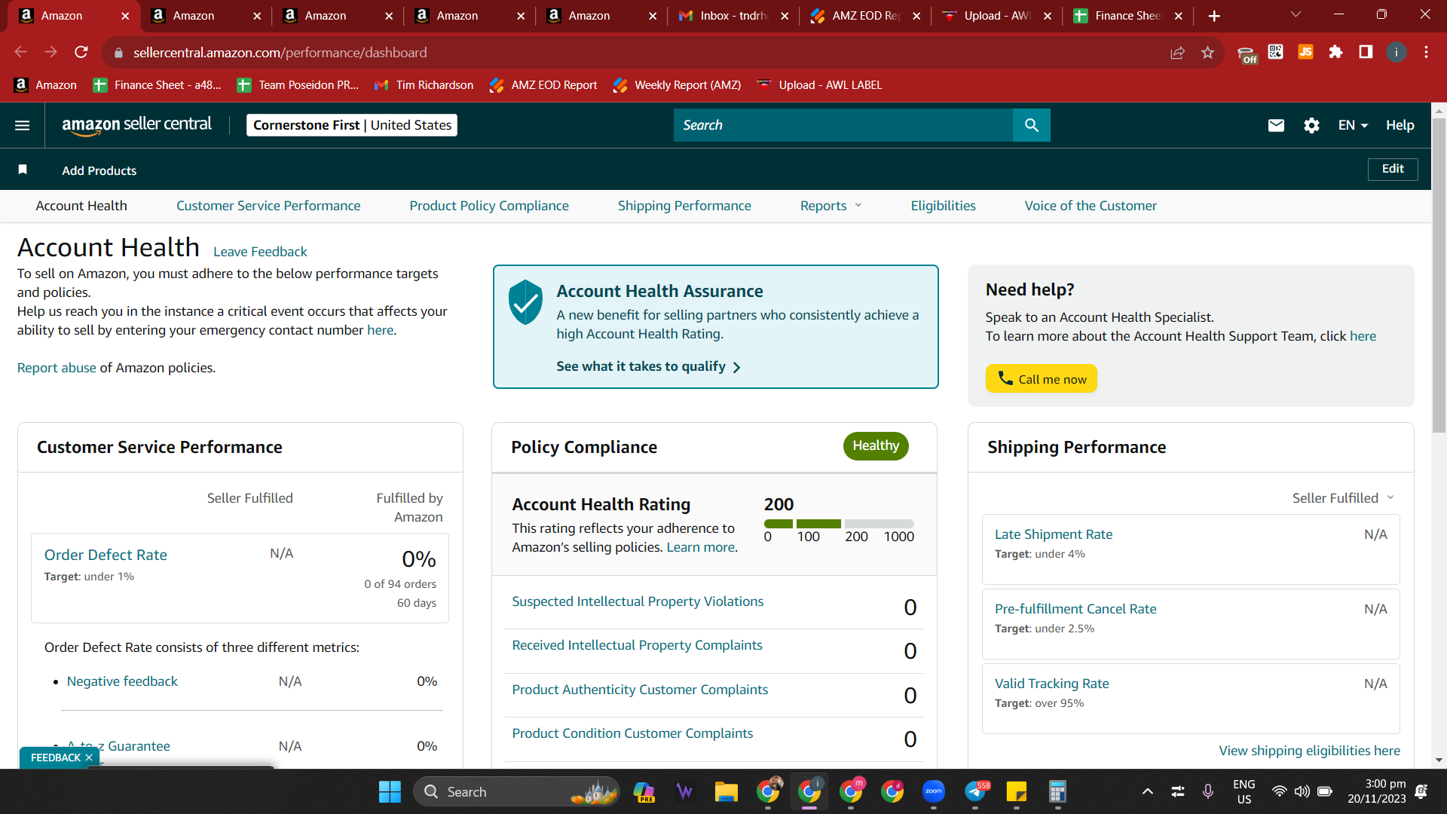Click the Call me now button
The height and width of the screenshot is (814, 1447).
click(x=1041, y=378)
